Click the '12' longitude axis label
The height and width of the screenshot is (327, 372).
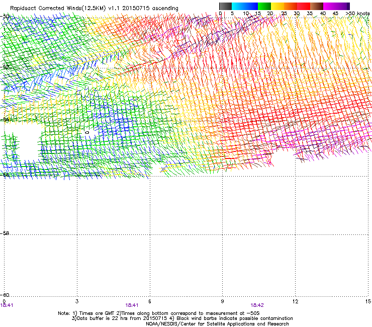[295, 301]
